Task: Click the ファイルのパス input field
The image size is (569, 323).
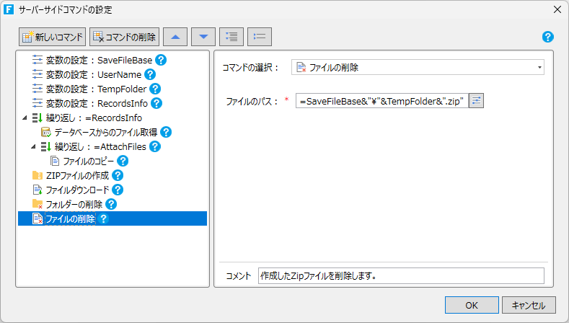Action: tap(381, 101)
